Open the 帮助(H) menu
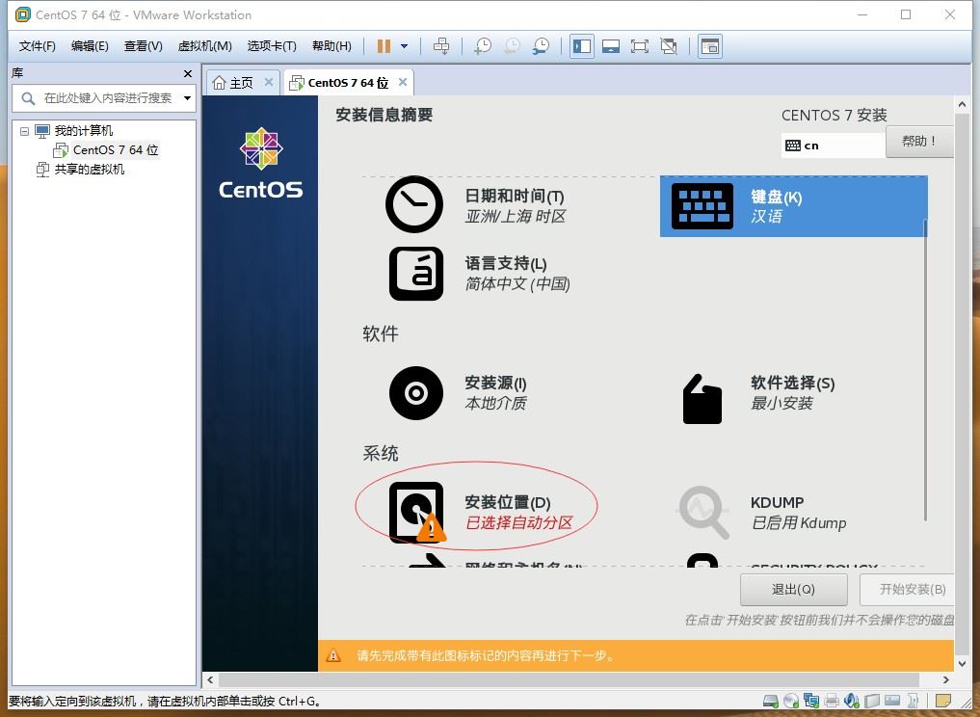 click(331, 46)
